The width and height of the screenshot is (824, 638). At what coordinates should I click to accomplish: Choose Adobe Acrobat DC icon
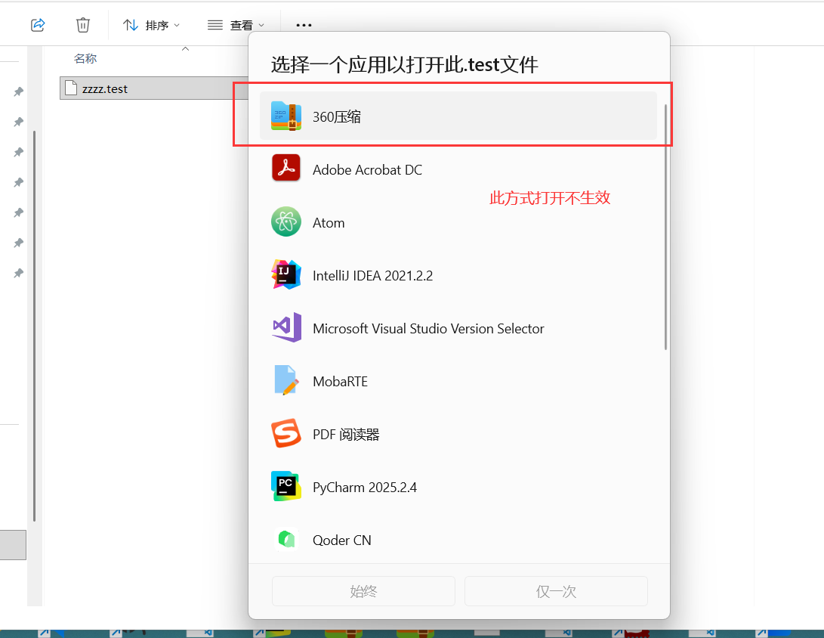[x=286, y=168]
